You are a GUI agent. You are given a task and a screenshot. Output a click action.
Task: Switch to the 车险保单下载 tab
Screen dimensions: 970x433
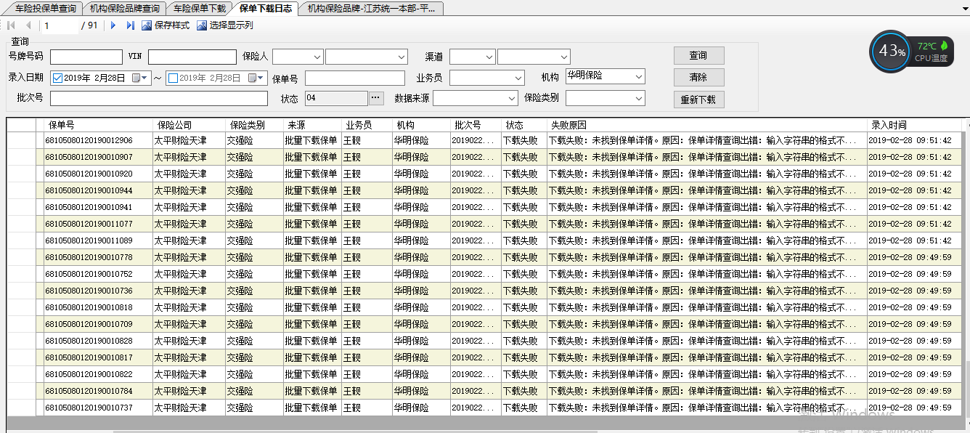click(200, 9)
